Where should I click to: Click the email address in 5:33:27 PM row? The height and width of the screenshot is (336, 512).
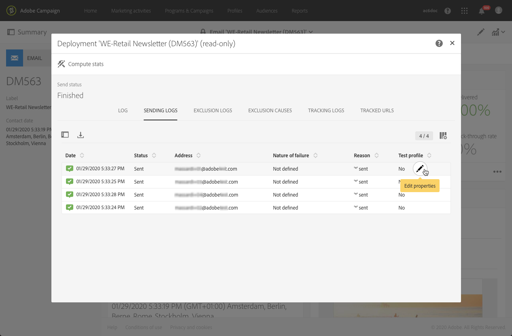(x=206, y=169)
